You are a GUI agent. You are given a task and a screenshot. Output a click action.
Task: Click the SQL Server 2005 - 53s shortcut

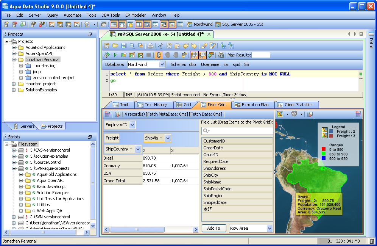point(240,24)
